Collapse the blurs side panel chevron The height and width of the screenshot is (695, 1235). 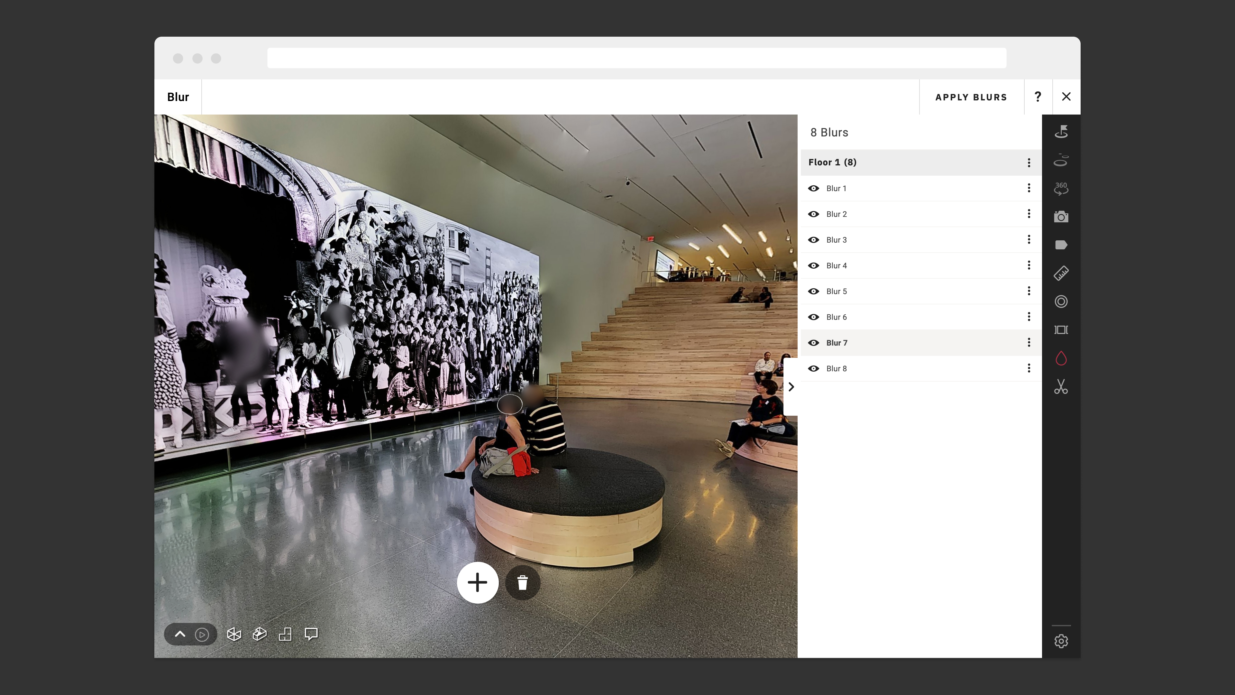click(791, 386)
